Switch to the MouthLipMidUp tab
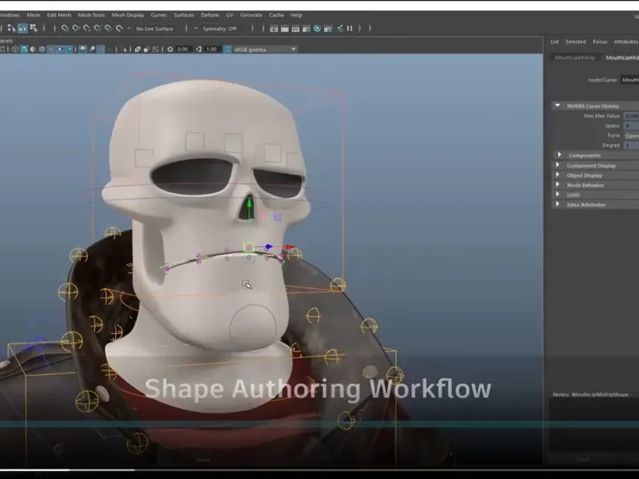This screenshot has height=479, width=639. pyautogui.click(x=574, y=57)
